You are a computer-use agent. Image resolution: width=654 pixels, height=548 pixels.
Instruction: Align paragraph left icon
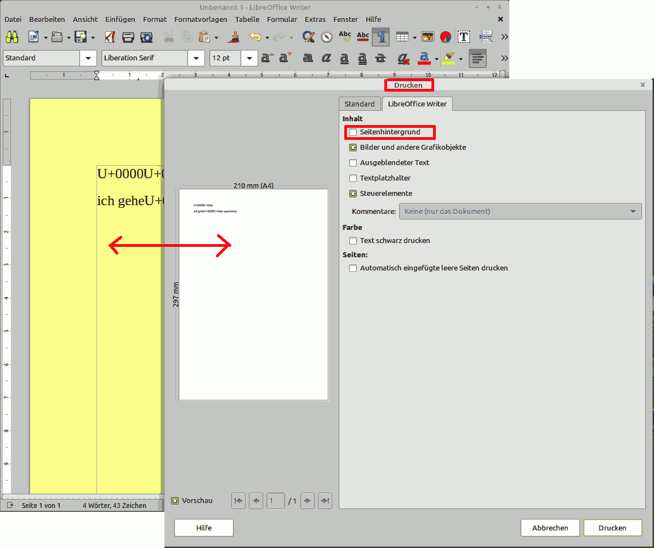tap(477, 58)
